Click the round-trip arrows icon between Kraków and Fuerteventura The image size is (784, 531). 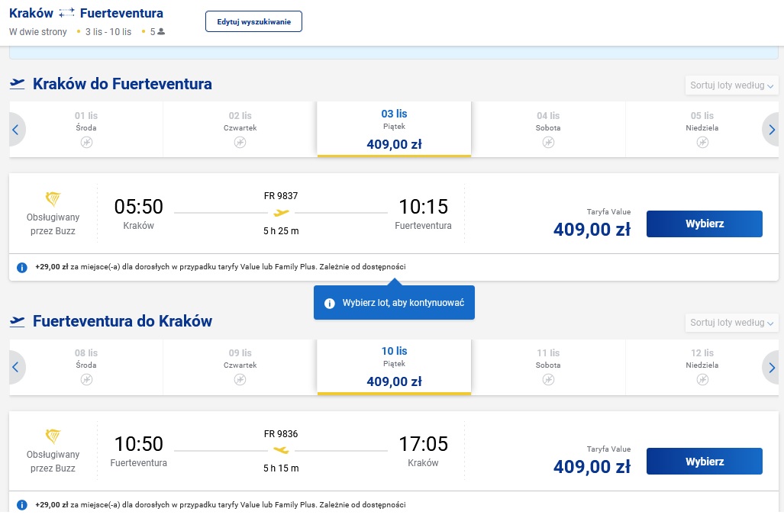66,13
